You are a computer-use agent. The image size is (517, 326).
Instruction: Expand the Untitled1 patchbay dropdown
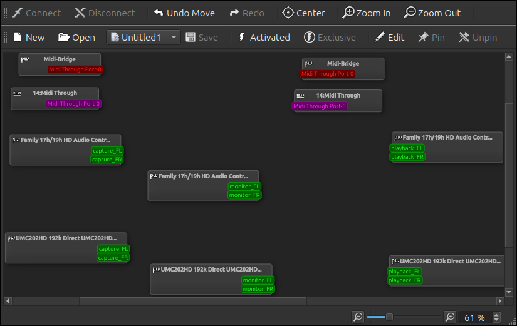click(174, 38)
